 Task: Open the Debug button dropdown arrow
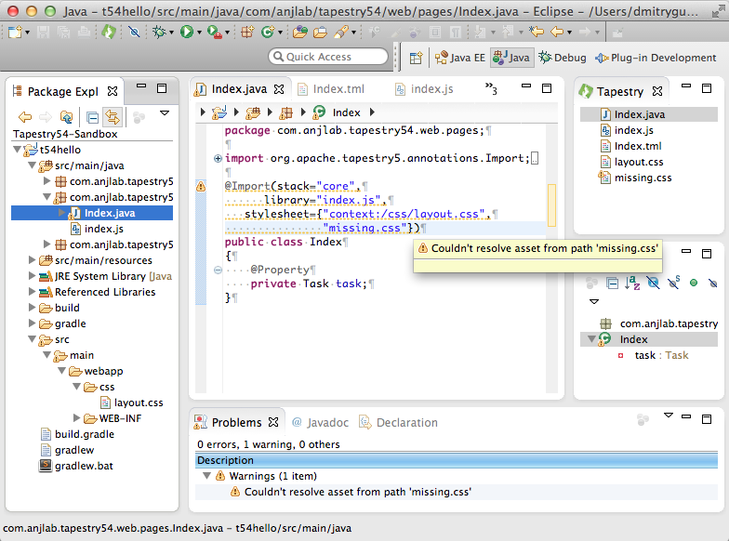coord(171,33)
